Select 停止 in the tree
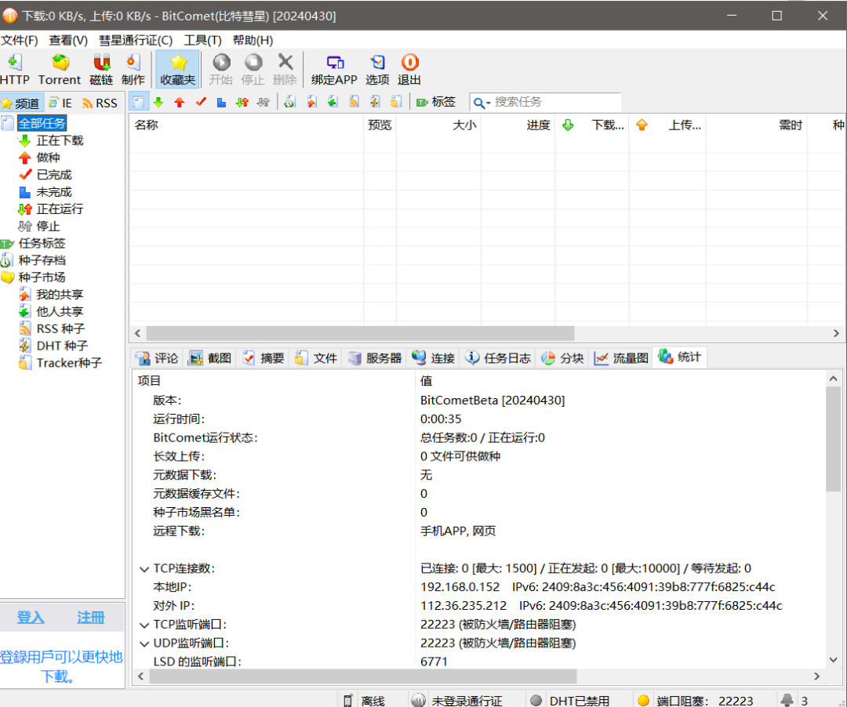The image size is (847, 707). (x=48, y=227)
